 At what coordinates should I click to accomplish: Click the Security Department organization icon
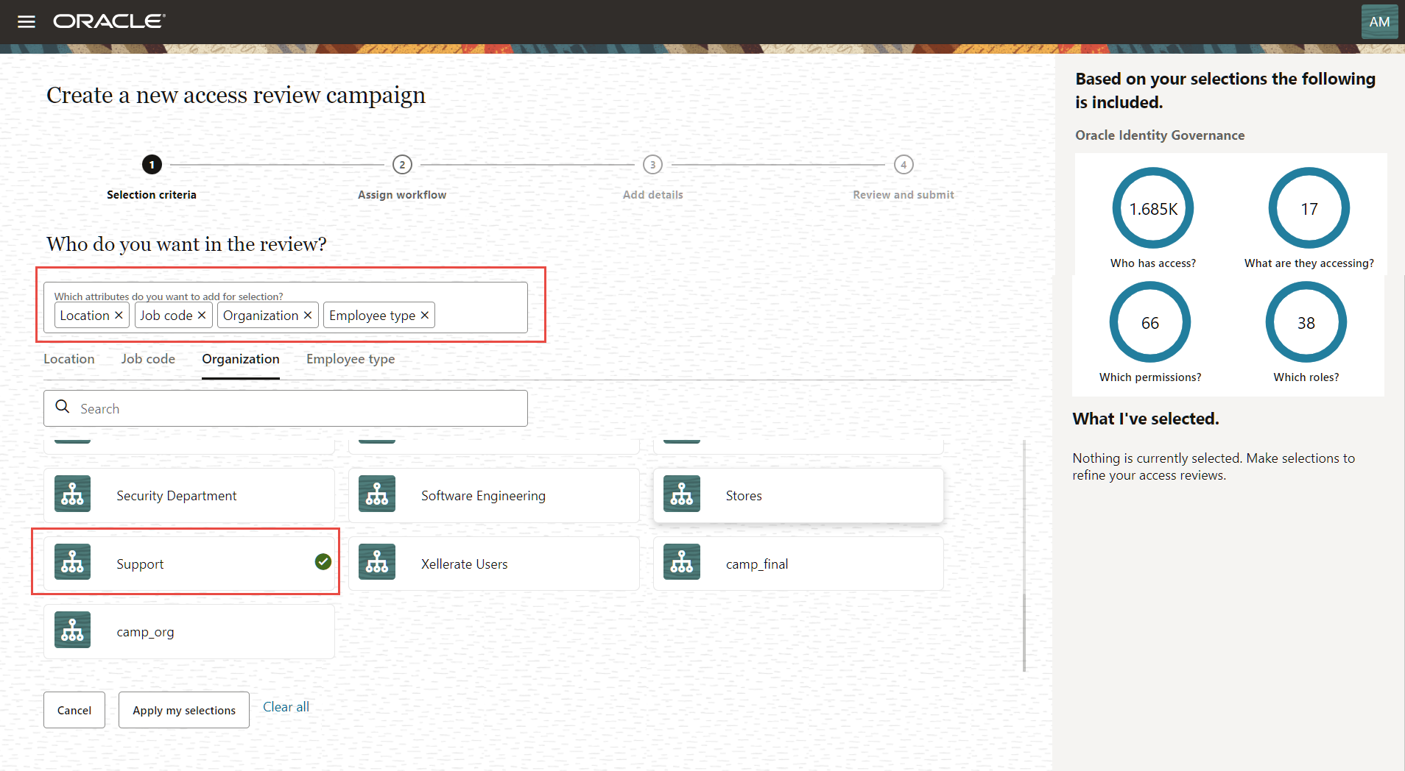coord(72,494)
